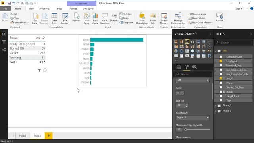This screenshot has height=143, width=254.
Task: Check the Extended_Date field
Action: point(221,65)
